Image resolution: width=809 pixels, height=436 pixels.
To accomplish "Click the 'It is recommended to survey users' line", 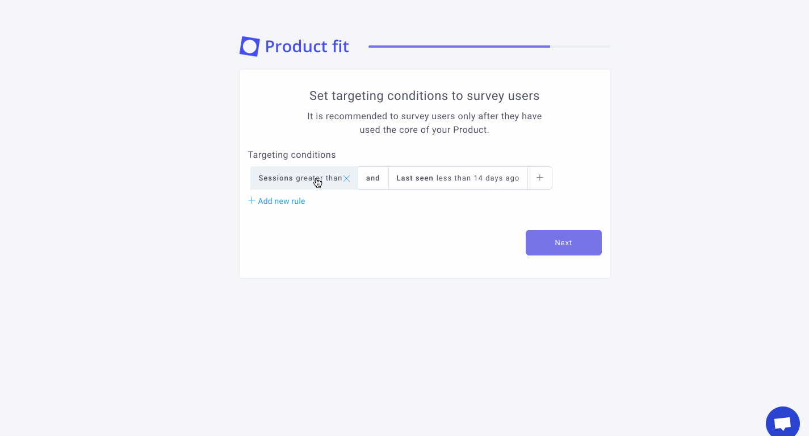I will click(x=425, y=116).
